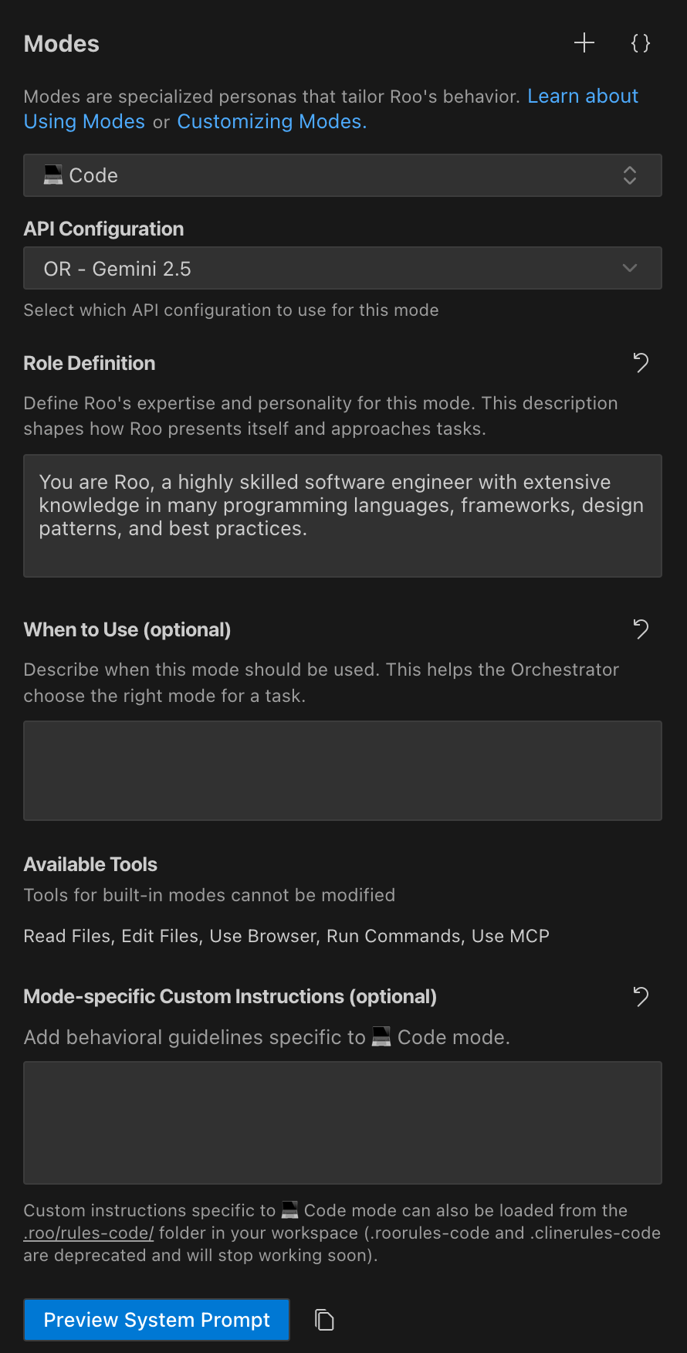Image resolution: width=687 pixels, height=1353 pixels.
Task: Open the Customizing Modes documentation
Action: (270, 121)
